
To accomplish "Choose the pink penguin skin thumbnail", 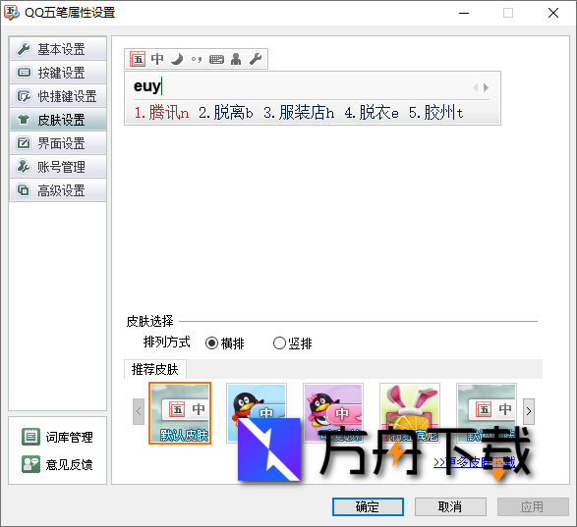I will tap(333, 413).
